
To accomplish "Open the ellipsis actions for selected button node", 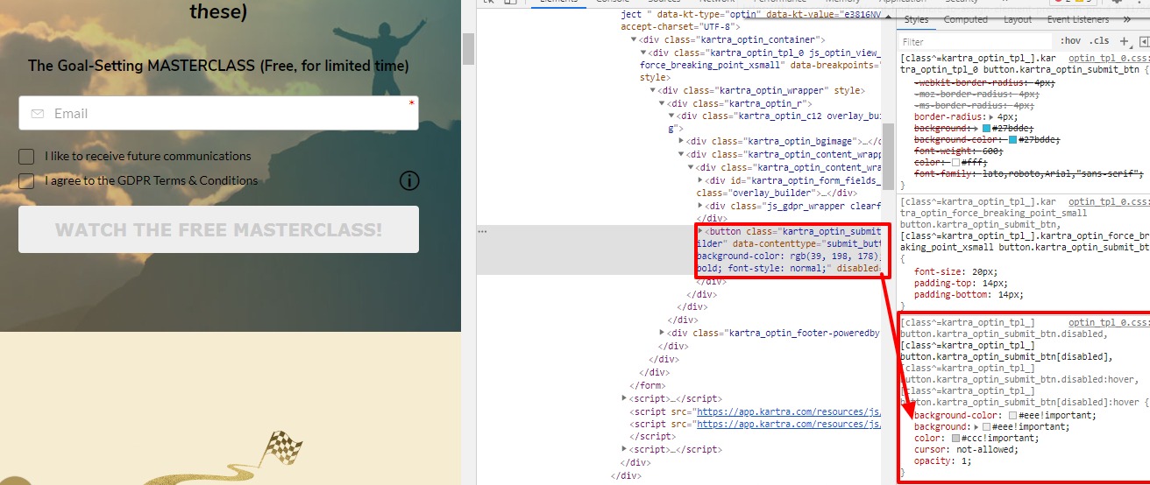I will 482,231.
